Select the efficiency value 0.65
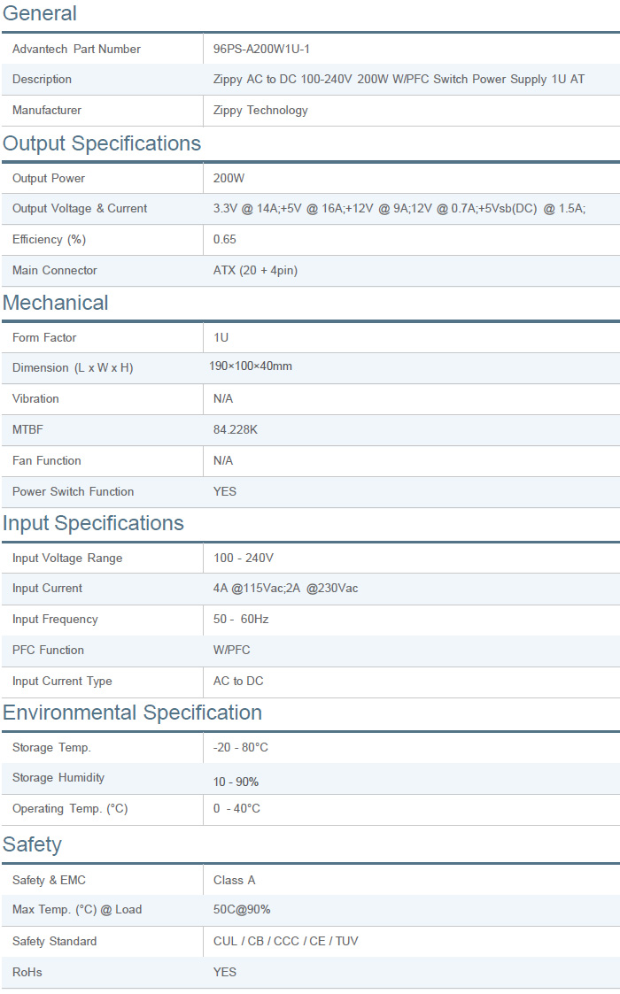This screenshot has height=994, width=620. tap(225, 240)
